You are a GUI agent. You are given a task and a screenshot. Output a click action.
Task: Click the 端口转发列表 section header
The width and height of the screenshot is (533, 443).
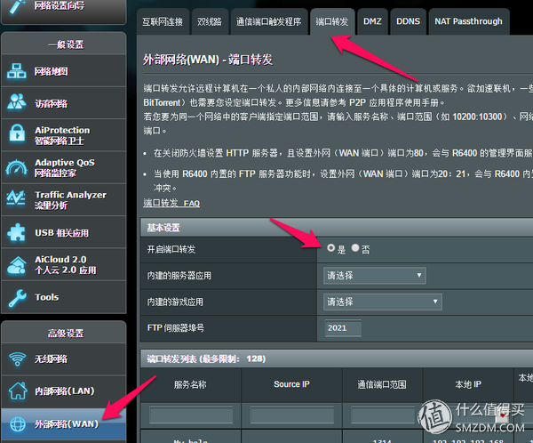click(x=337, y=358)
